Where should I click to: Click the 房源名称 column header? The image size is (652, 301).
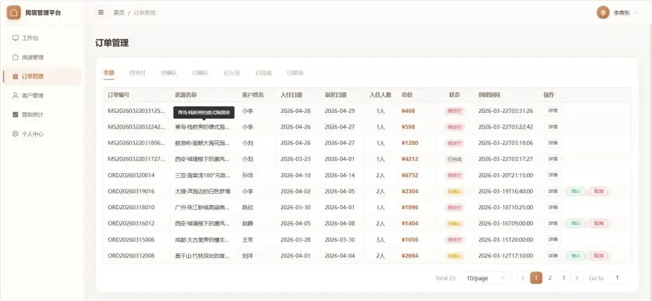[x=185, y=95]
